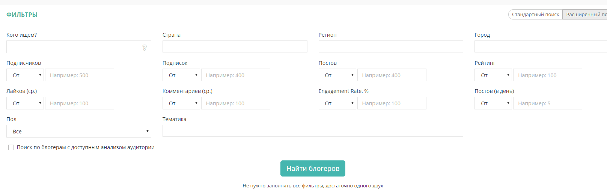Screen dimensions: 607x196
Task: Click the help question mark icon in Кого ищем field
Action: (145, 47)
